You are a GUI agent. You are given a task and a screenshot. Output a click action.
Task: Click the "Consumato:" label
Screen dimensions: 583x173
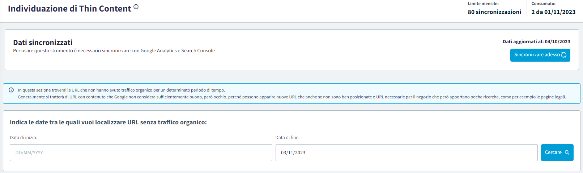point(543,4)
